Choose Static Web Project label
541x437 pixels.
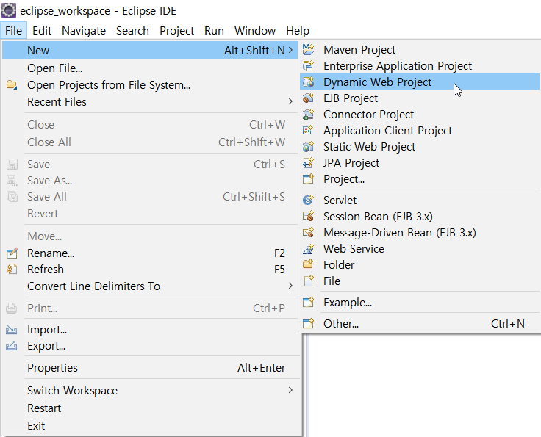(x=369, y=147)
